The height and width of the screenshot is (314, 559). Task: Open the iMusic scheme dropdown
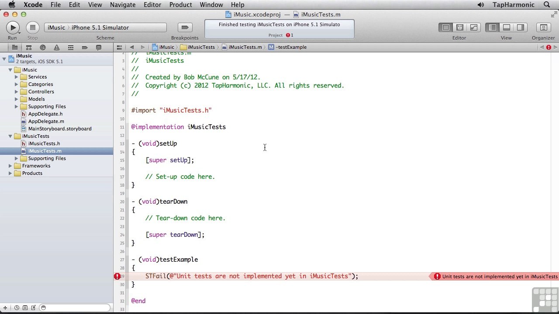point(56,27)
